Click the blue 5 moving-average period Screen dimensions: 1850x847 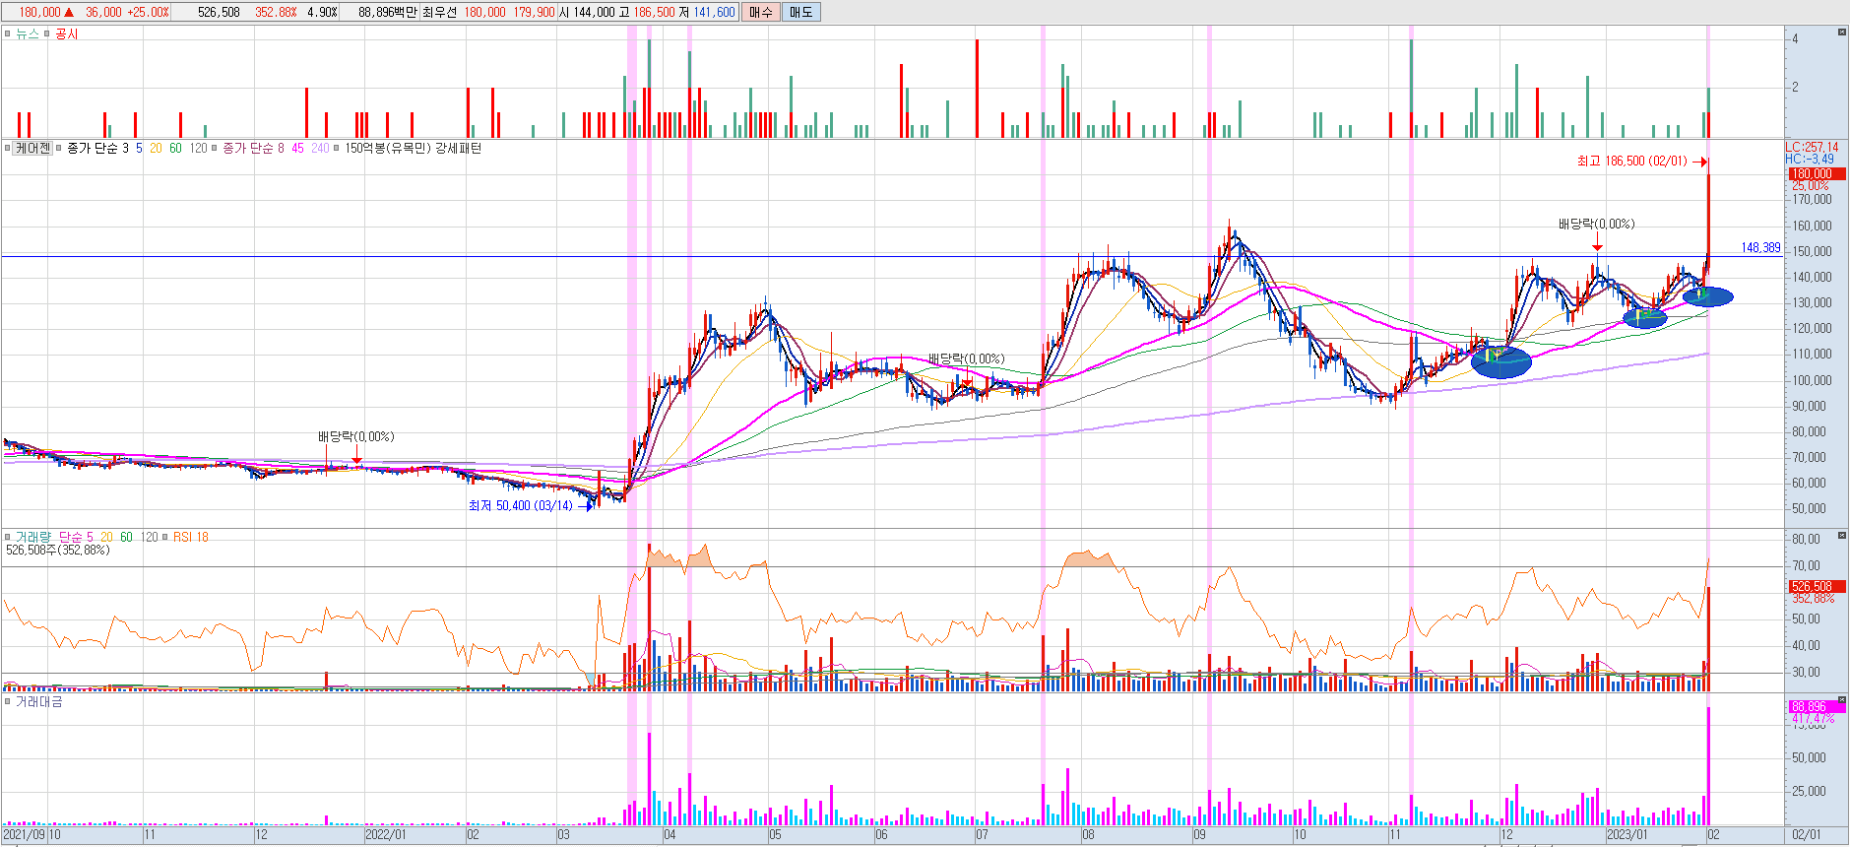tap(139, 148)
